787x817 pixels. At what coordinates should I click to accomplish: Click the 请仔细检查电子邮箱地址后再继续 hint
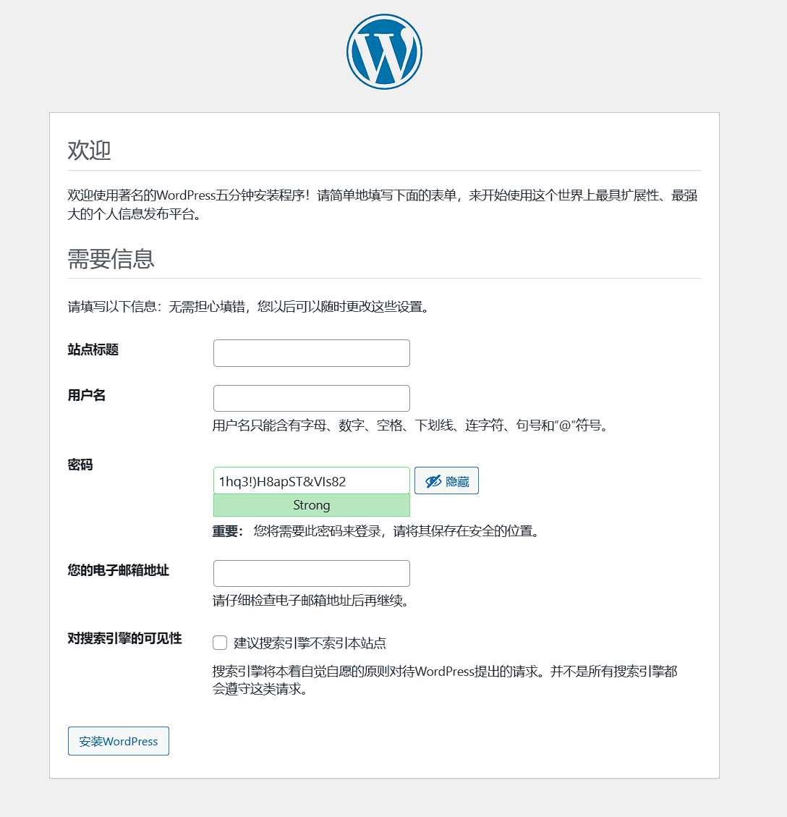click(x=311, y=601)
